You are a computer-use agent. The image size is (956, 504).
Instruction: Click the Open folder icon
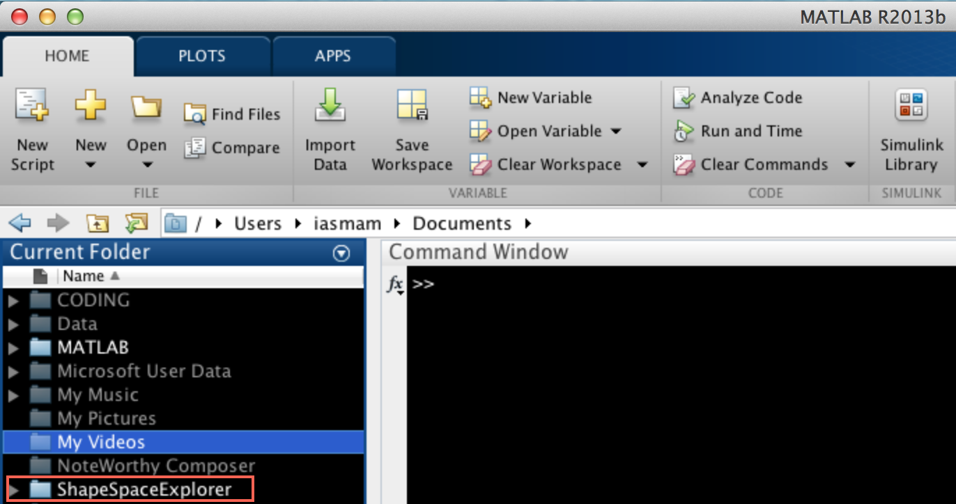(146, 107)
